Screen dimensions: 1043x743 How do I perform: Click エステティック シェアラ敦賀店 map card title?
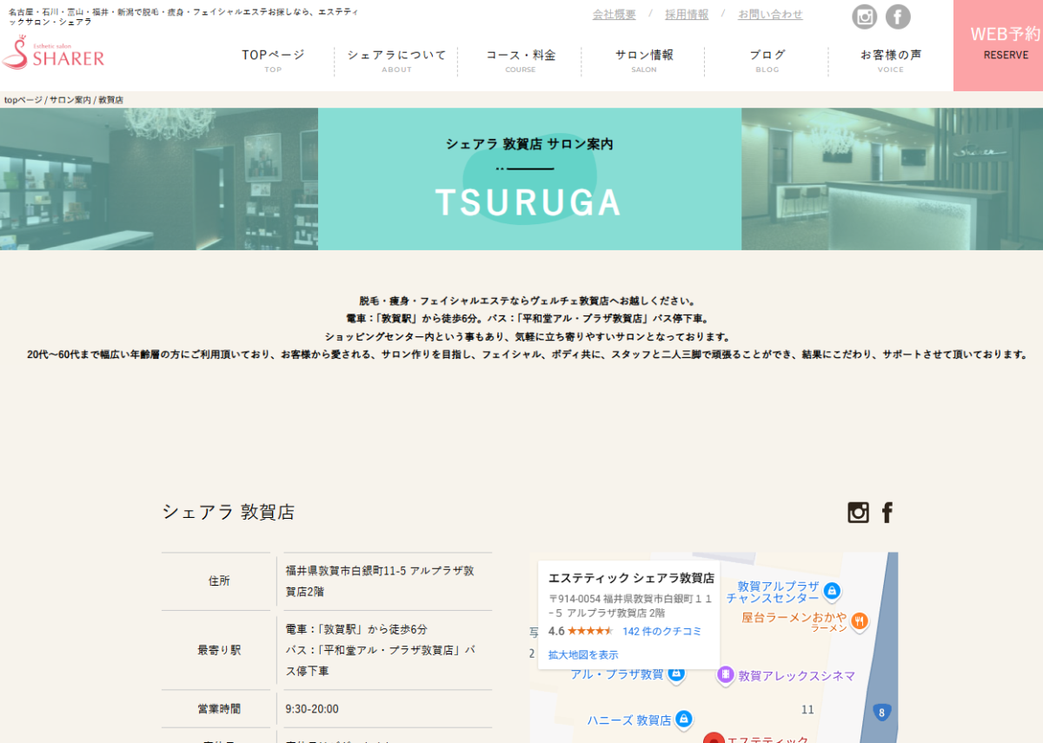tap(631, 578)
